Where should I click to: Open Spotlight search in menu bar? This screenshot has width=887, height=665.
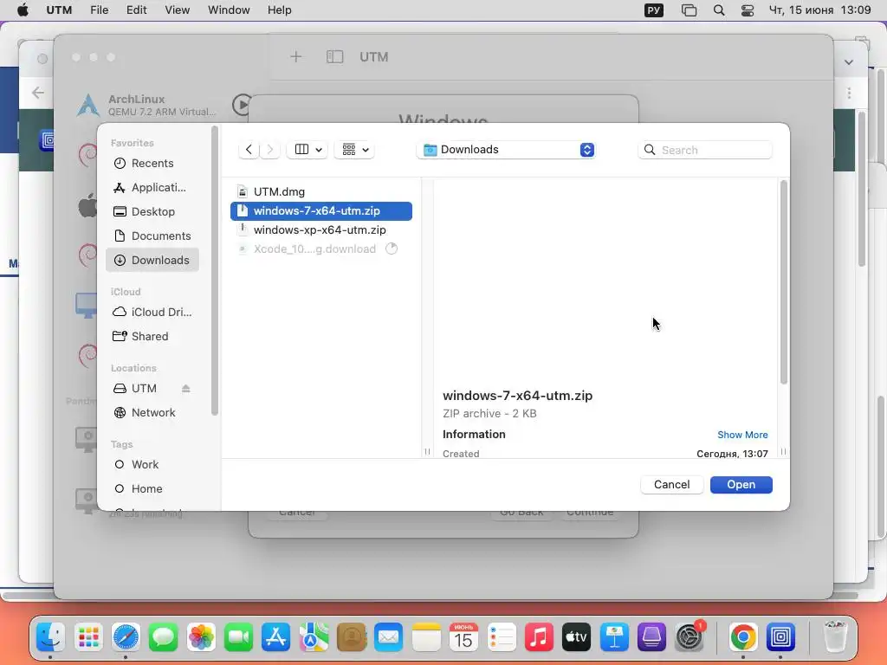pos(718,10)
